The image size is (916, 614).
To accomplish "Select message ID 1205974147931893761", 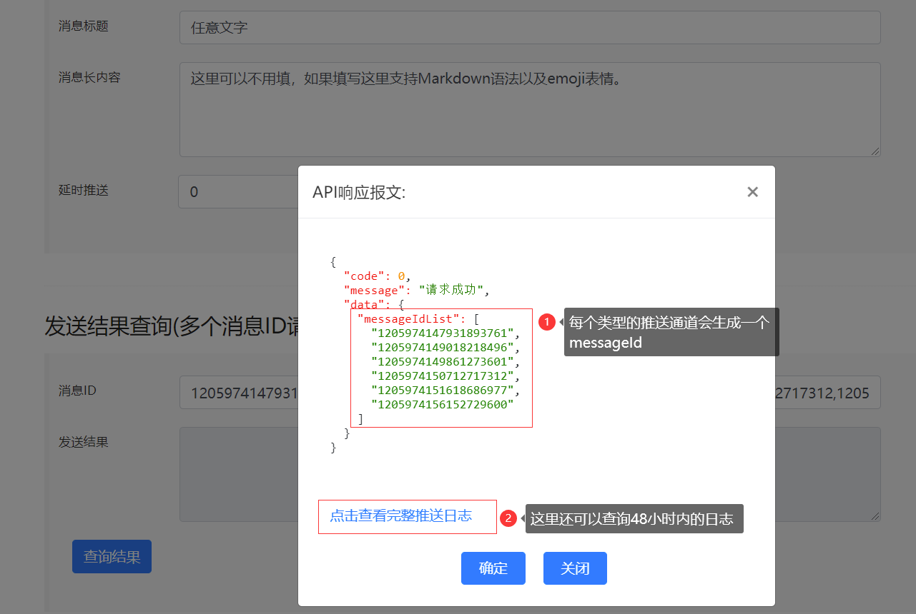I will coord(443,333).
